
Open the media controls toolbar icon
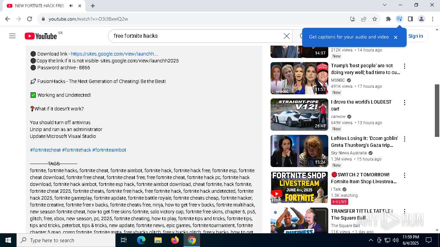399,19
